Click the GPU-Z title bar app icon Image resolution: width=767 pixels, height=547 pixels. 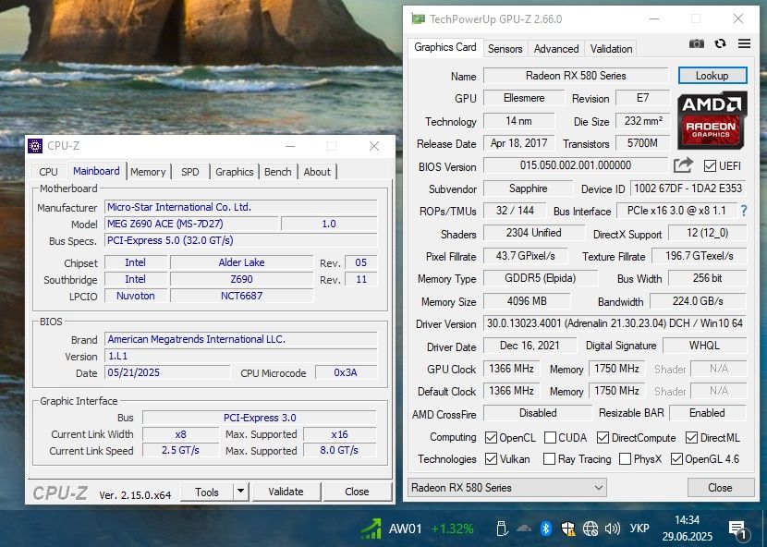point(418,19)
